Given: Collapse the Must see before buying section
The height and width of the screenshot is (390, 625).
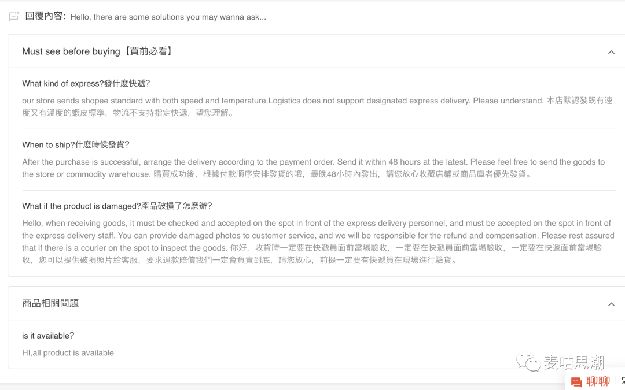Looking at the screenshot, I should [x=611, y=51].
